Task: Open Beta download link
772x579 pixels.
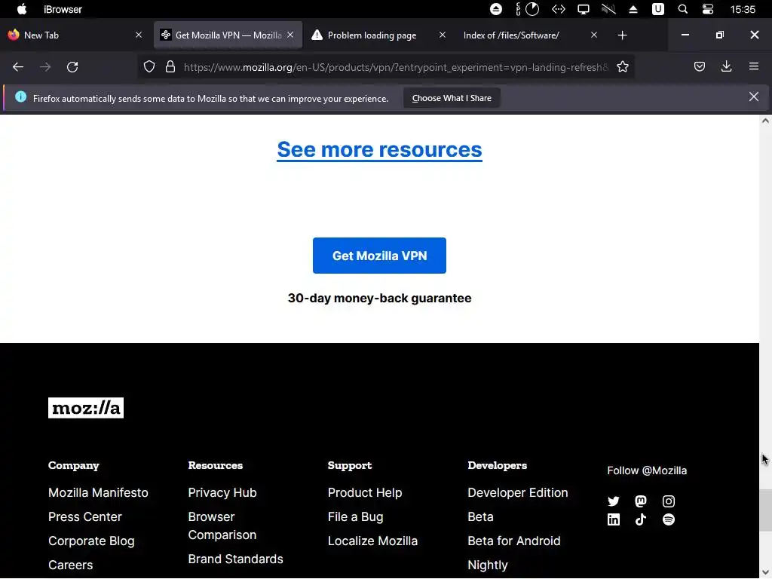Action: pyautogui.click(x=480, y=516)
